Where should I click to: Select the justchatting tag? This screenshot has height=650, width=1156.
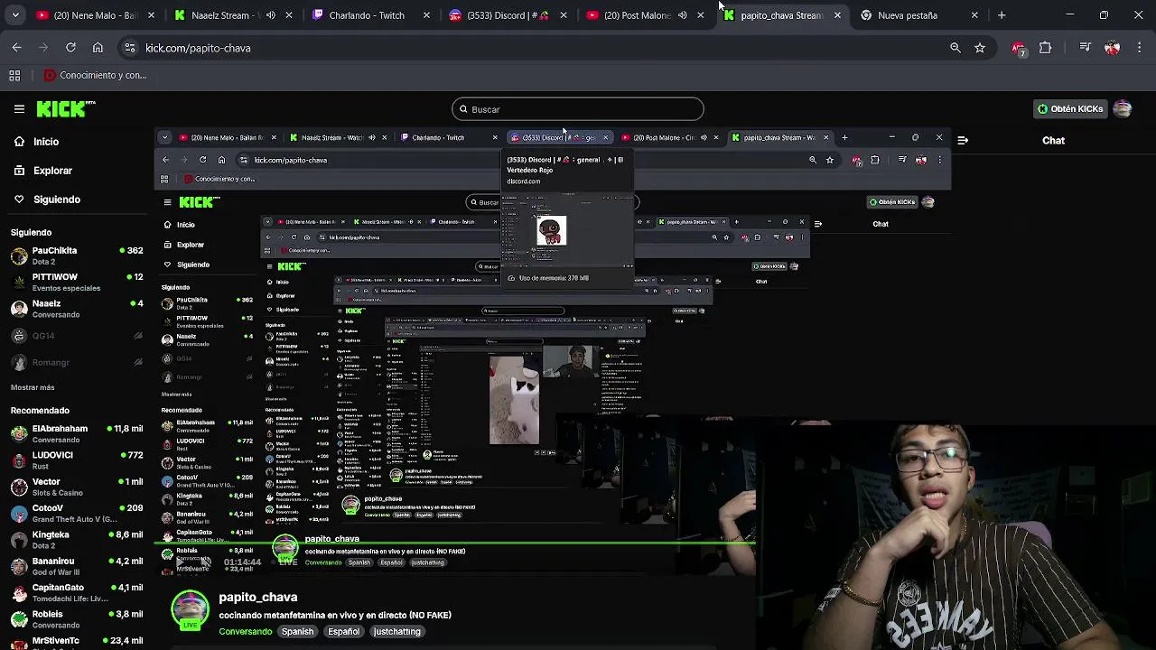[397, 632]
